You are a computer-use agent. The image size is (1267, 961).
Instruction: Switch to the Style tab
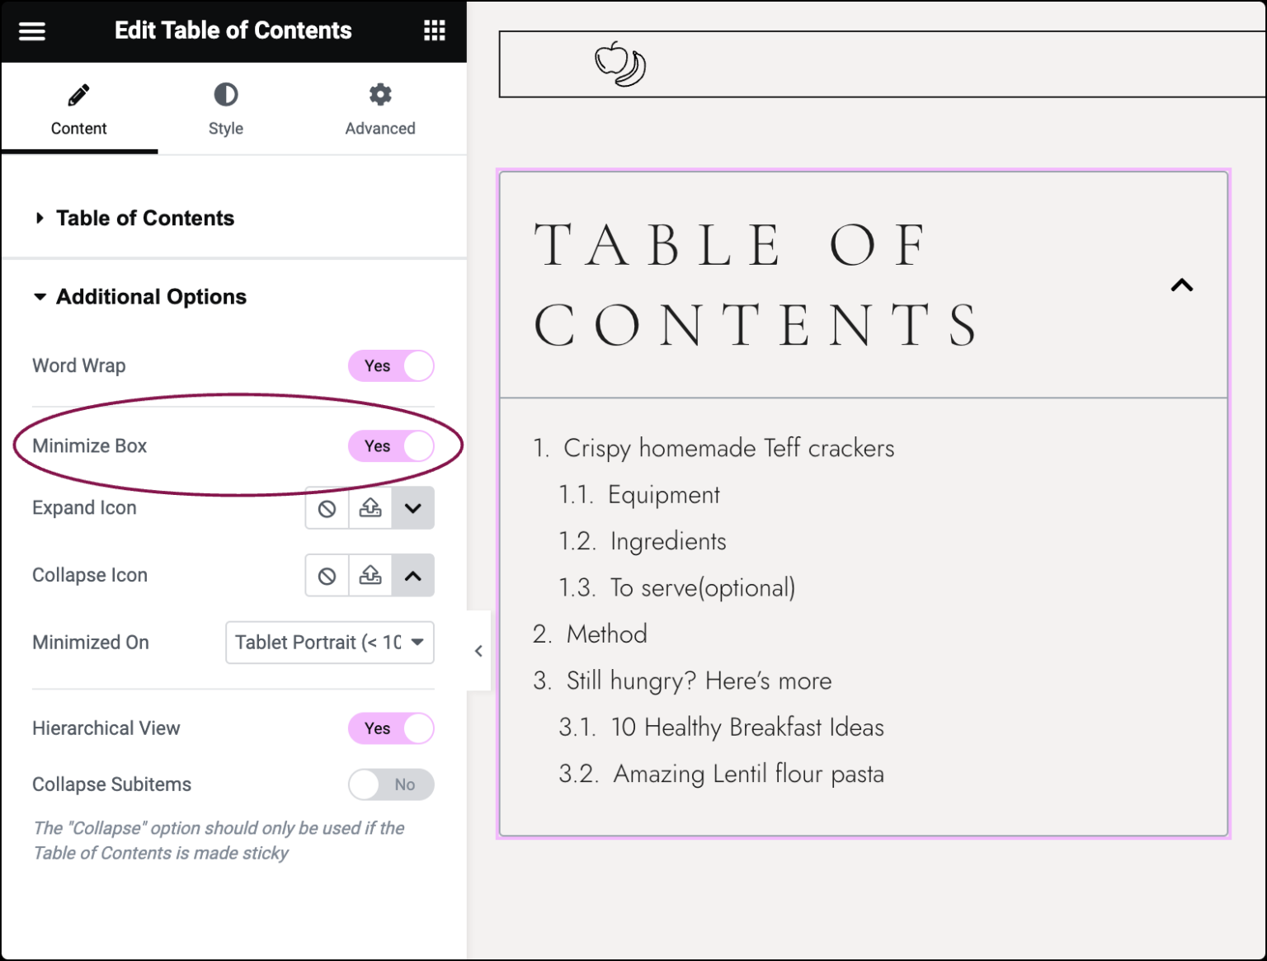225,109
